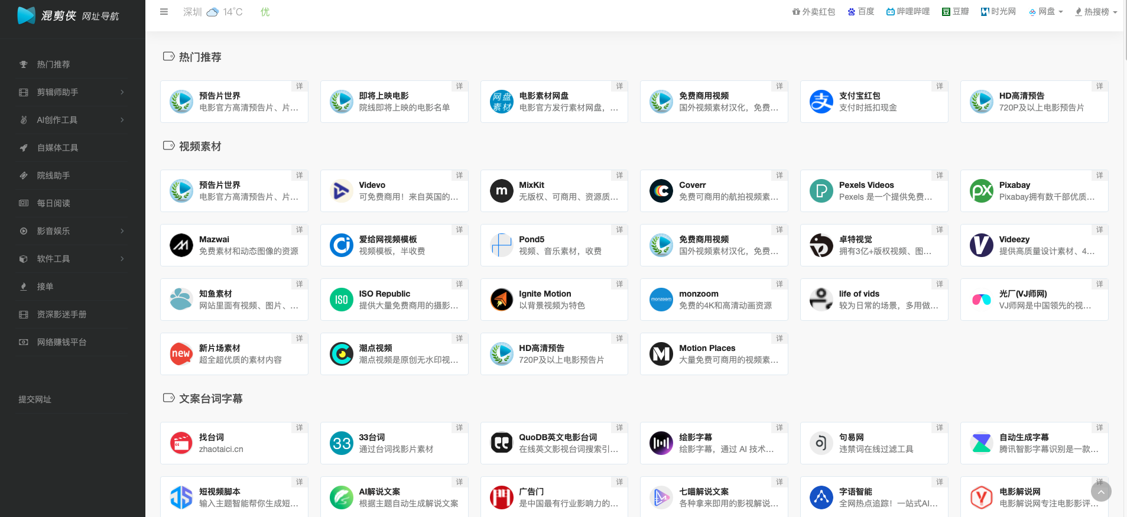Click the page vertical scrollbar
This screenshot has height=517, width=1127.
[x=1125, y=30]
